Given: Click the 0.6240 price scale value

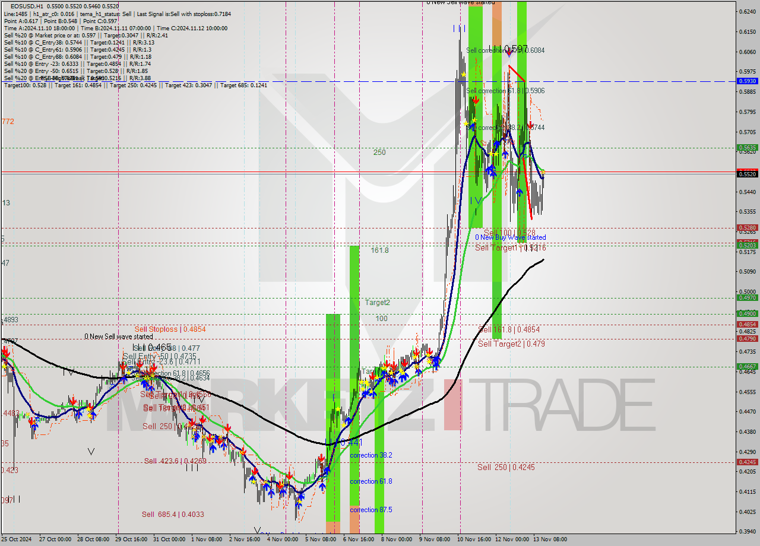Looking at the screenshot, I should coord(747,11).
